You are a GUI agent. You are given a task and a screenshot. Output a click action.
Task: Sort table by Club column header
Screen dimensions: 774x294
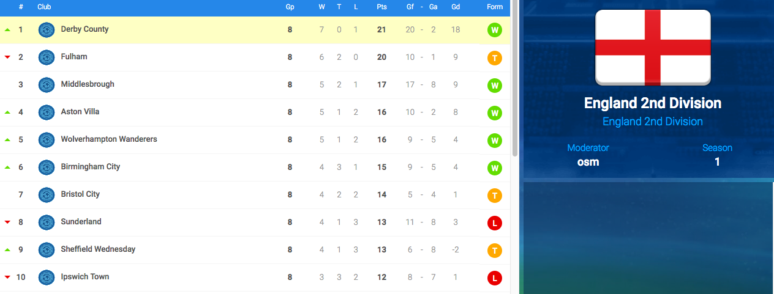pyautogui.click(x=44, y=7)
